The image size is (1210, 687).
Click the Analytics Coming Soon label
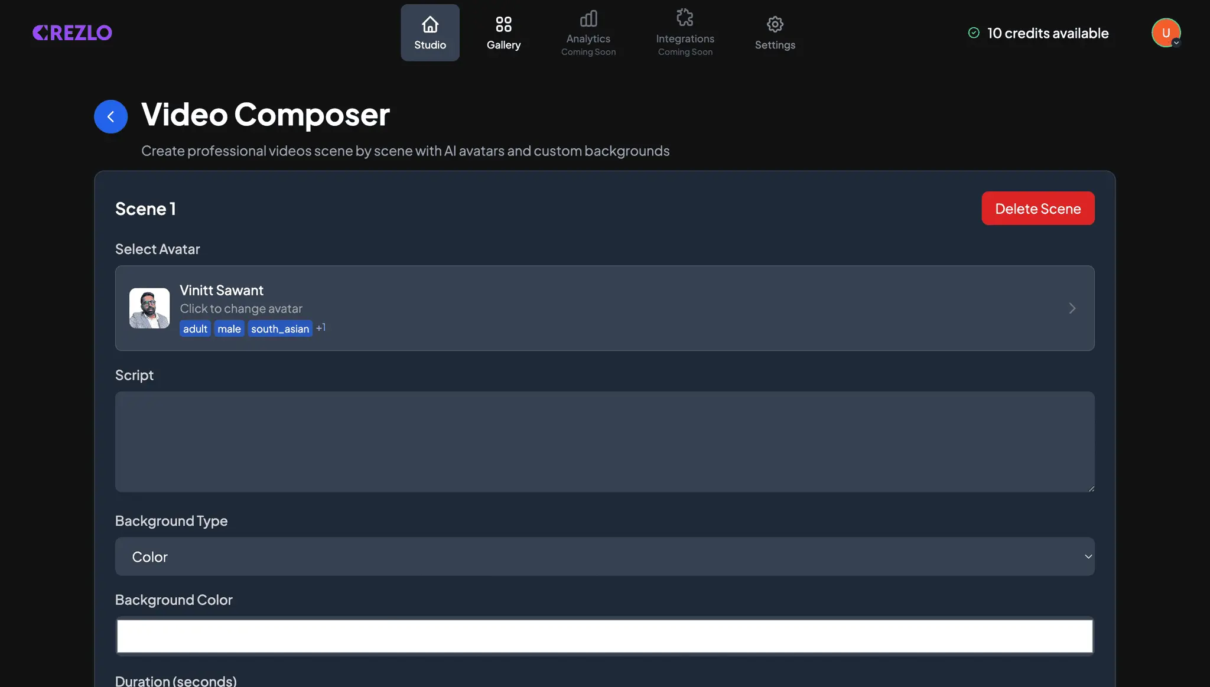point(588,52)
